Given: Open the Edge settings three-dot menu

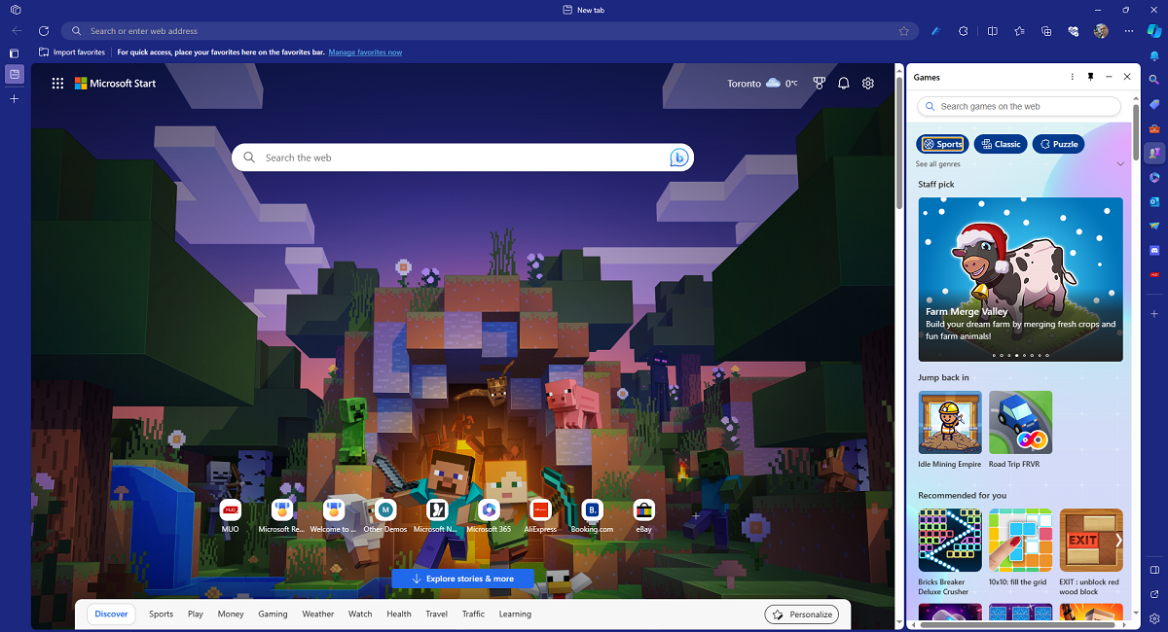Looking at the screenshot, I should 1128,30.
